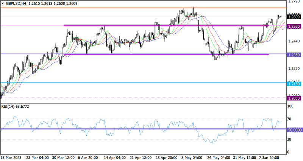
Task: Click the RSI 70 scale value
Action: click(x=290, y=119)
